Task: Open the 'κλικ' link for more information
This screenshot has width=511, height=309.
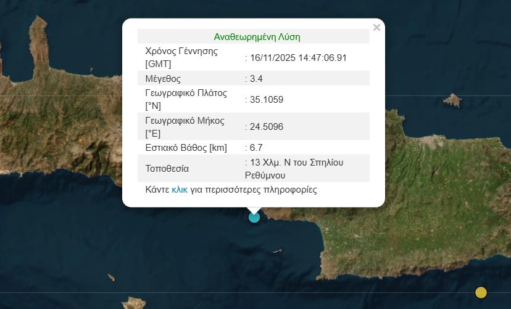Action: 180,190
